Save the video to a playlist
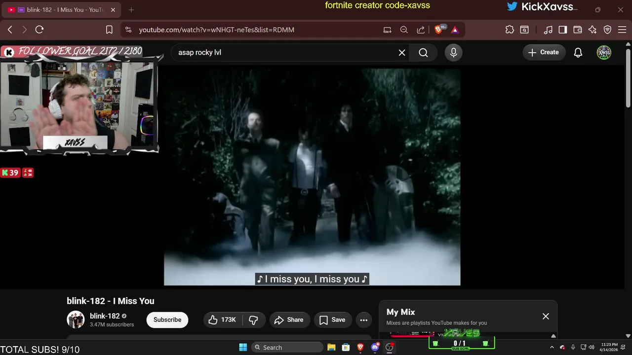The width and height of the screenshot is (632, 355). (x=333, y=320)
